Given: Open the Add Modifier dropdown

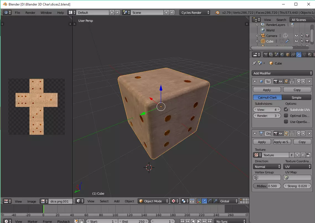Looking at the screenshot, I should (282, 73).
